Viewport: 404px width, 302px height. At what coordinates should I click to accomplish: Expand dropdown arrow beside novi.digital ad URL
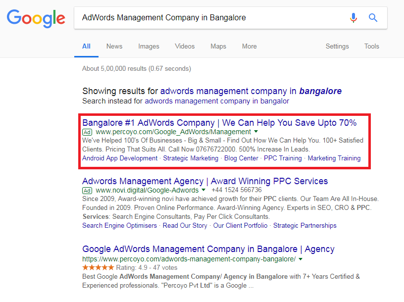pyautogui.click(x=203, y=190)
